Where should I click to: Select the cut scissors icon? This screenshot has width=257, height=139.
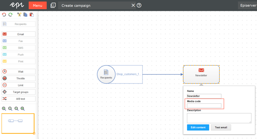[x=19, y=15]
